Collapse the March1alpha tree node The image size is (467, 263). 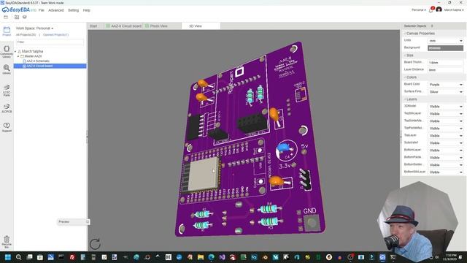(15, 52)
